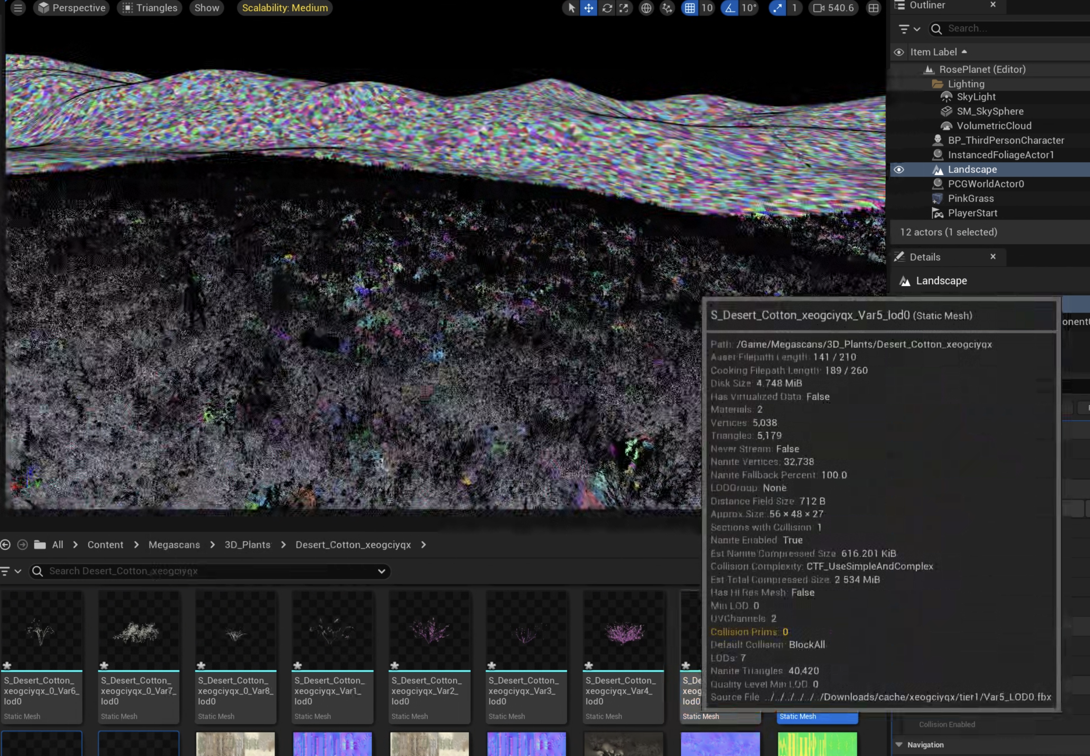Open camera speed setting 540.6
Viewport: 1090px width, 756px height.
point(833,8)
